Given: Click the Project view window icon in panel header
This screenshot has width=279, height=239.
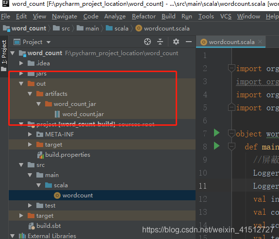Looking at the screenshot, I should [x=17, y=42].
